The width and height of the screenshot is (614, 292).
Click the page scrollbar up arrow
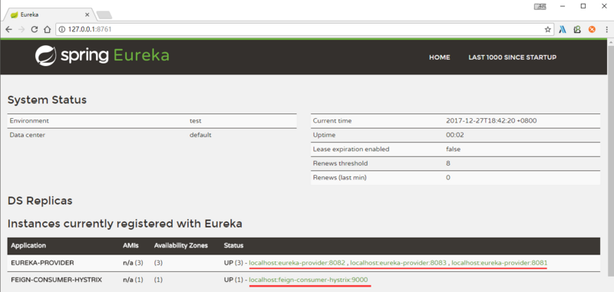[x=610, y=42]
